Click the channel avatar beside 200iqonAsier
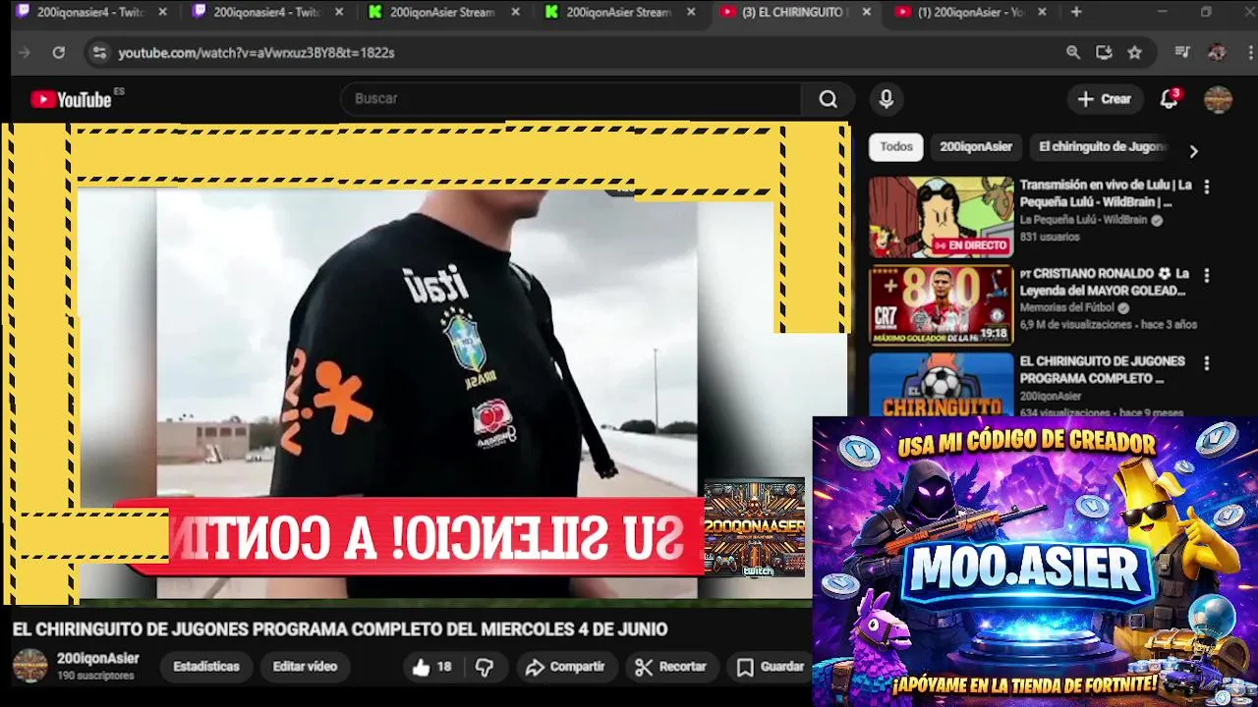This screenshot has width=1258, height=707. 29,666
